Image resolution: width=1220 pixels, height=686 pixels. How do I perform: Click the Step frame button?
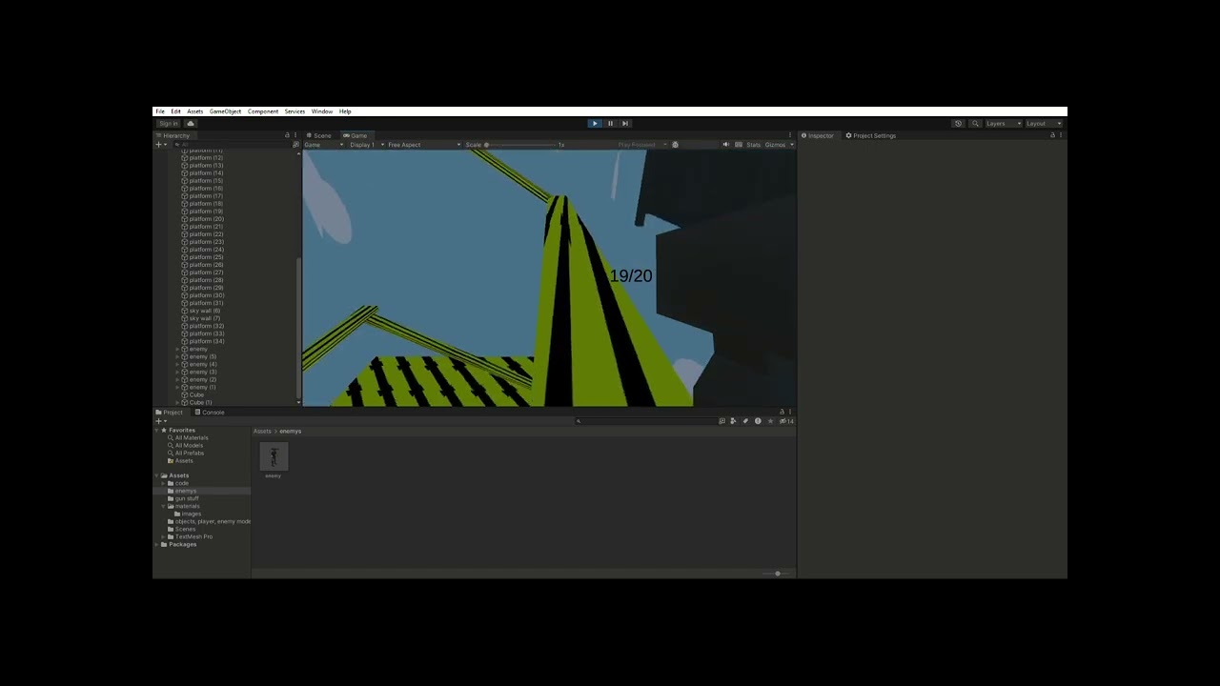pyautogui.click(x=625, y=123)
